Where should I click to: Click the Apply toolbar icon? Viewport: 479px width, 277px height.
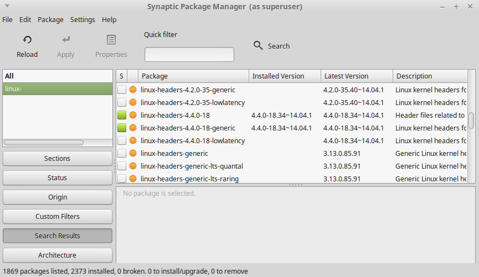pos(66,40)
